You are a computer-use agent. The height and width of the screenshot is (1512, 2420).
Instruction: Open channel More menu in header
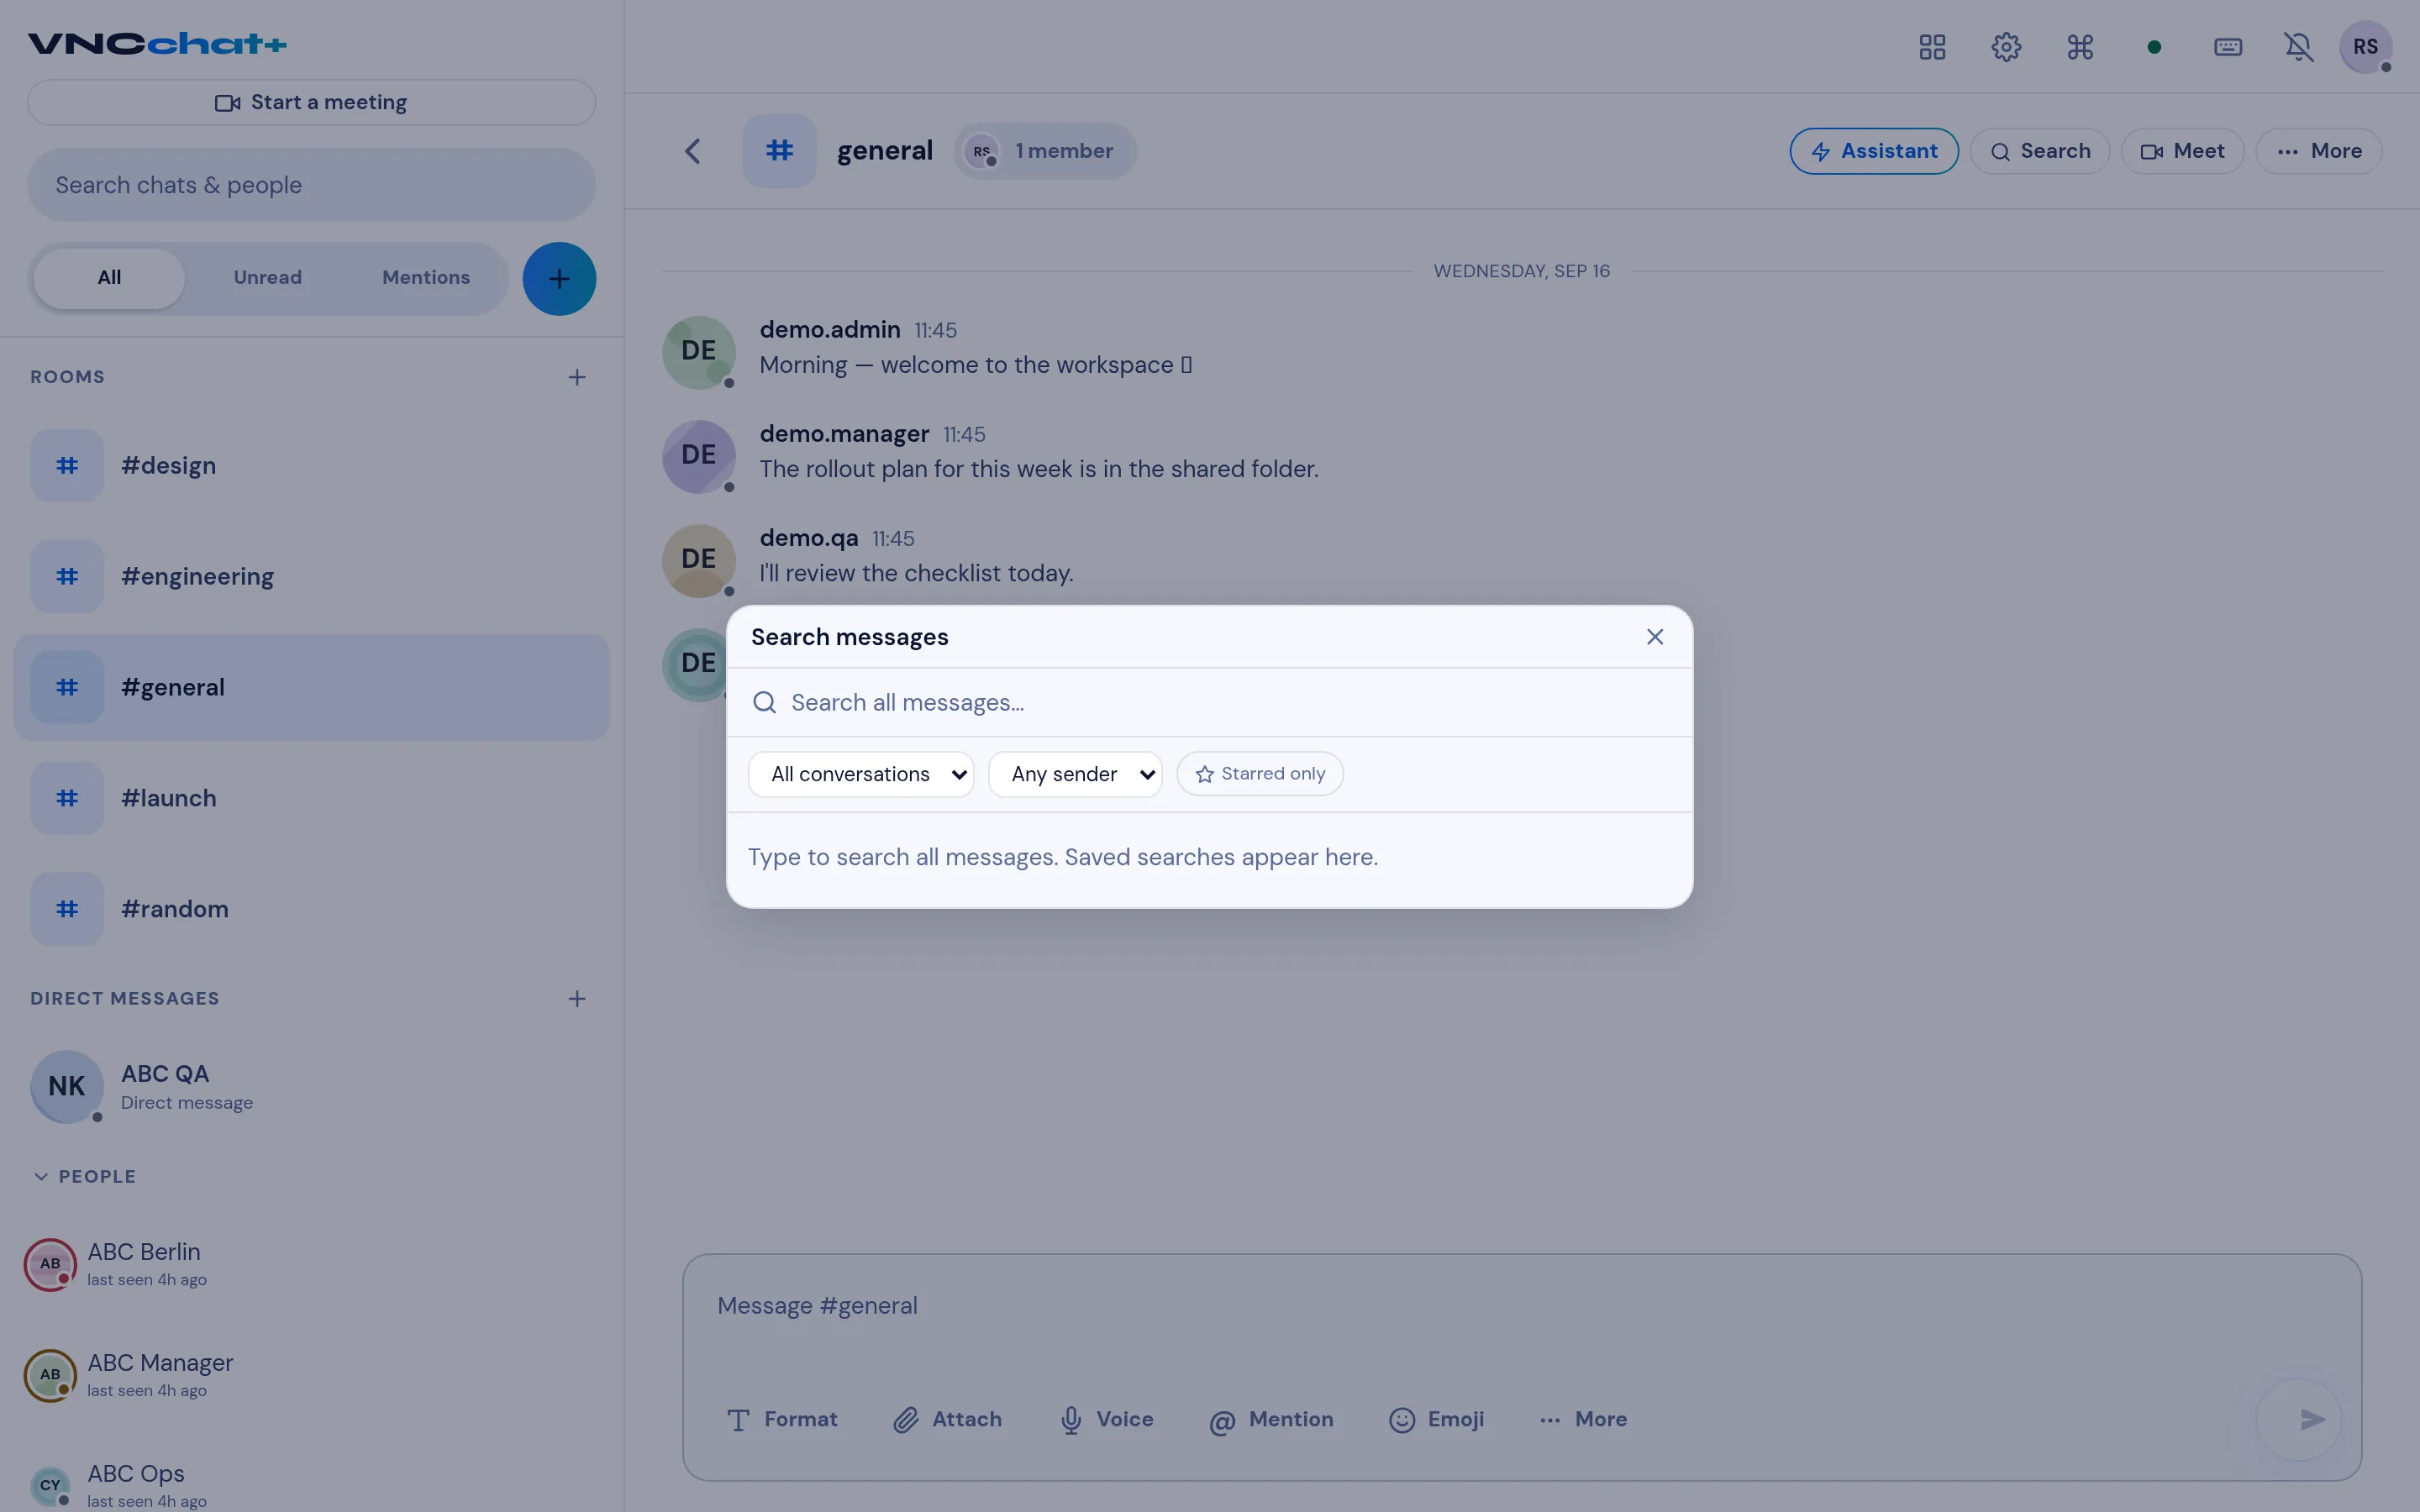point(2319,151)
